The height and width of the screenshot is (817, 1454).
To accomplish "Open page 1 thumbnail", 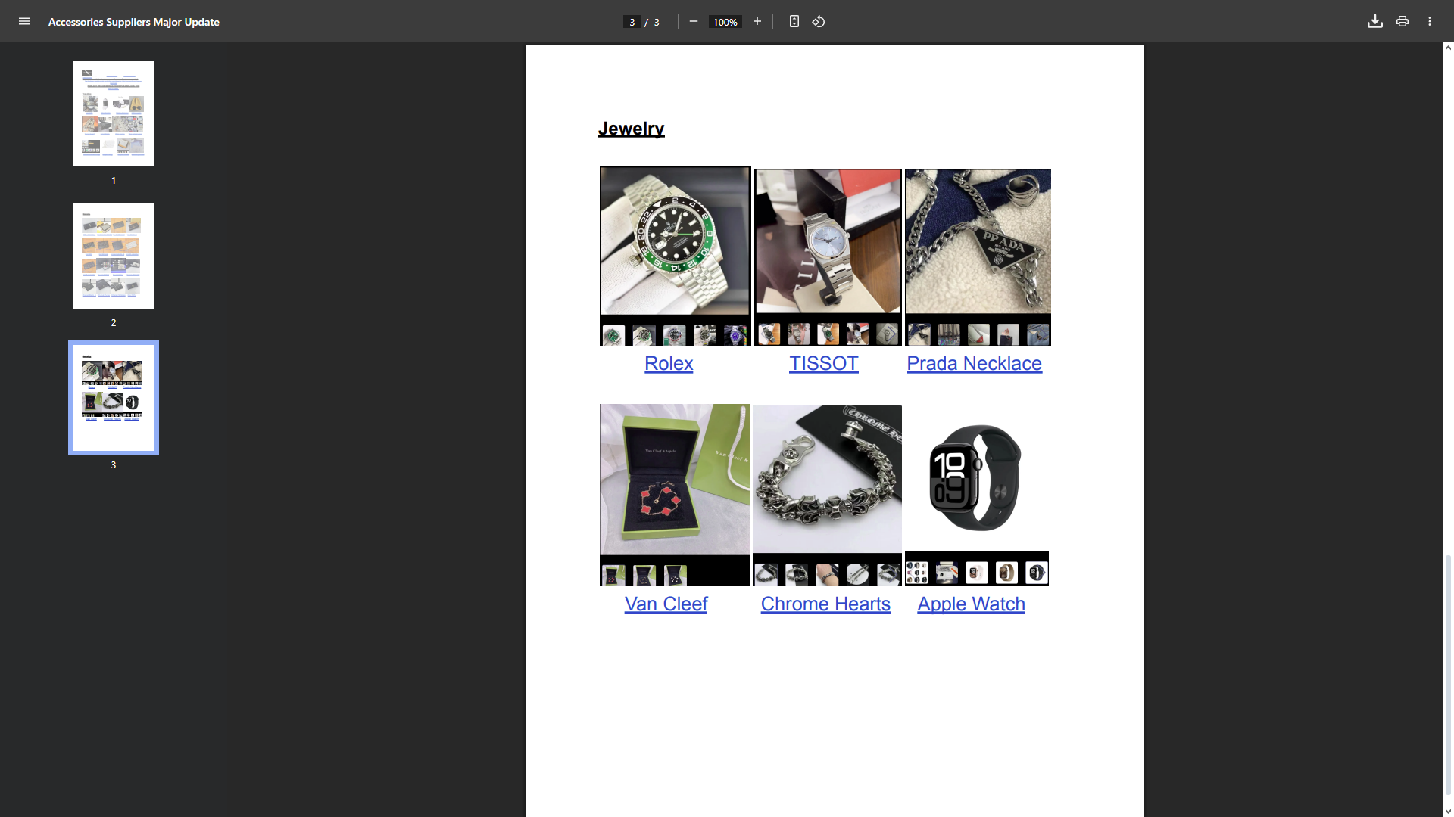I will pyautogui.click(x=114, y=113).
